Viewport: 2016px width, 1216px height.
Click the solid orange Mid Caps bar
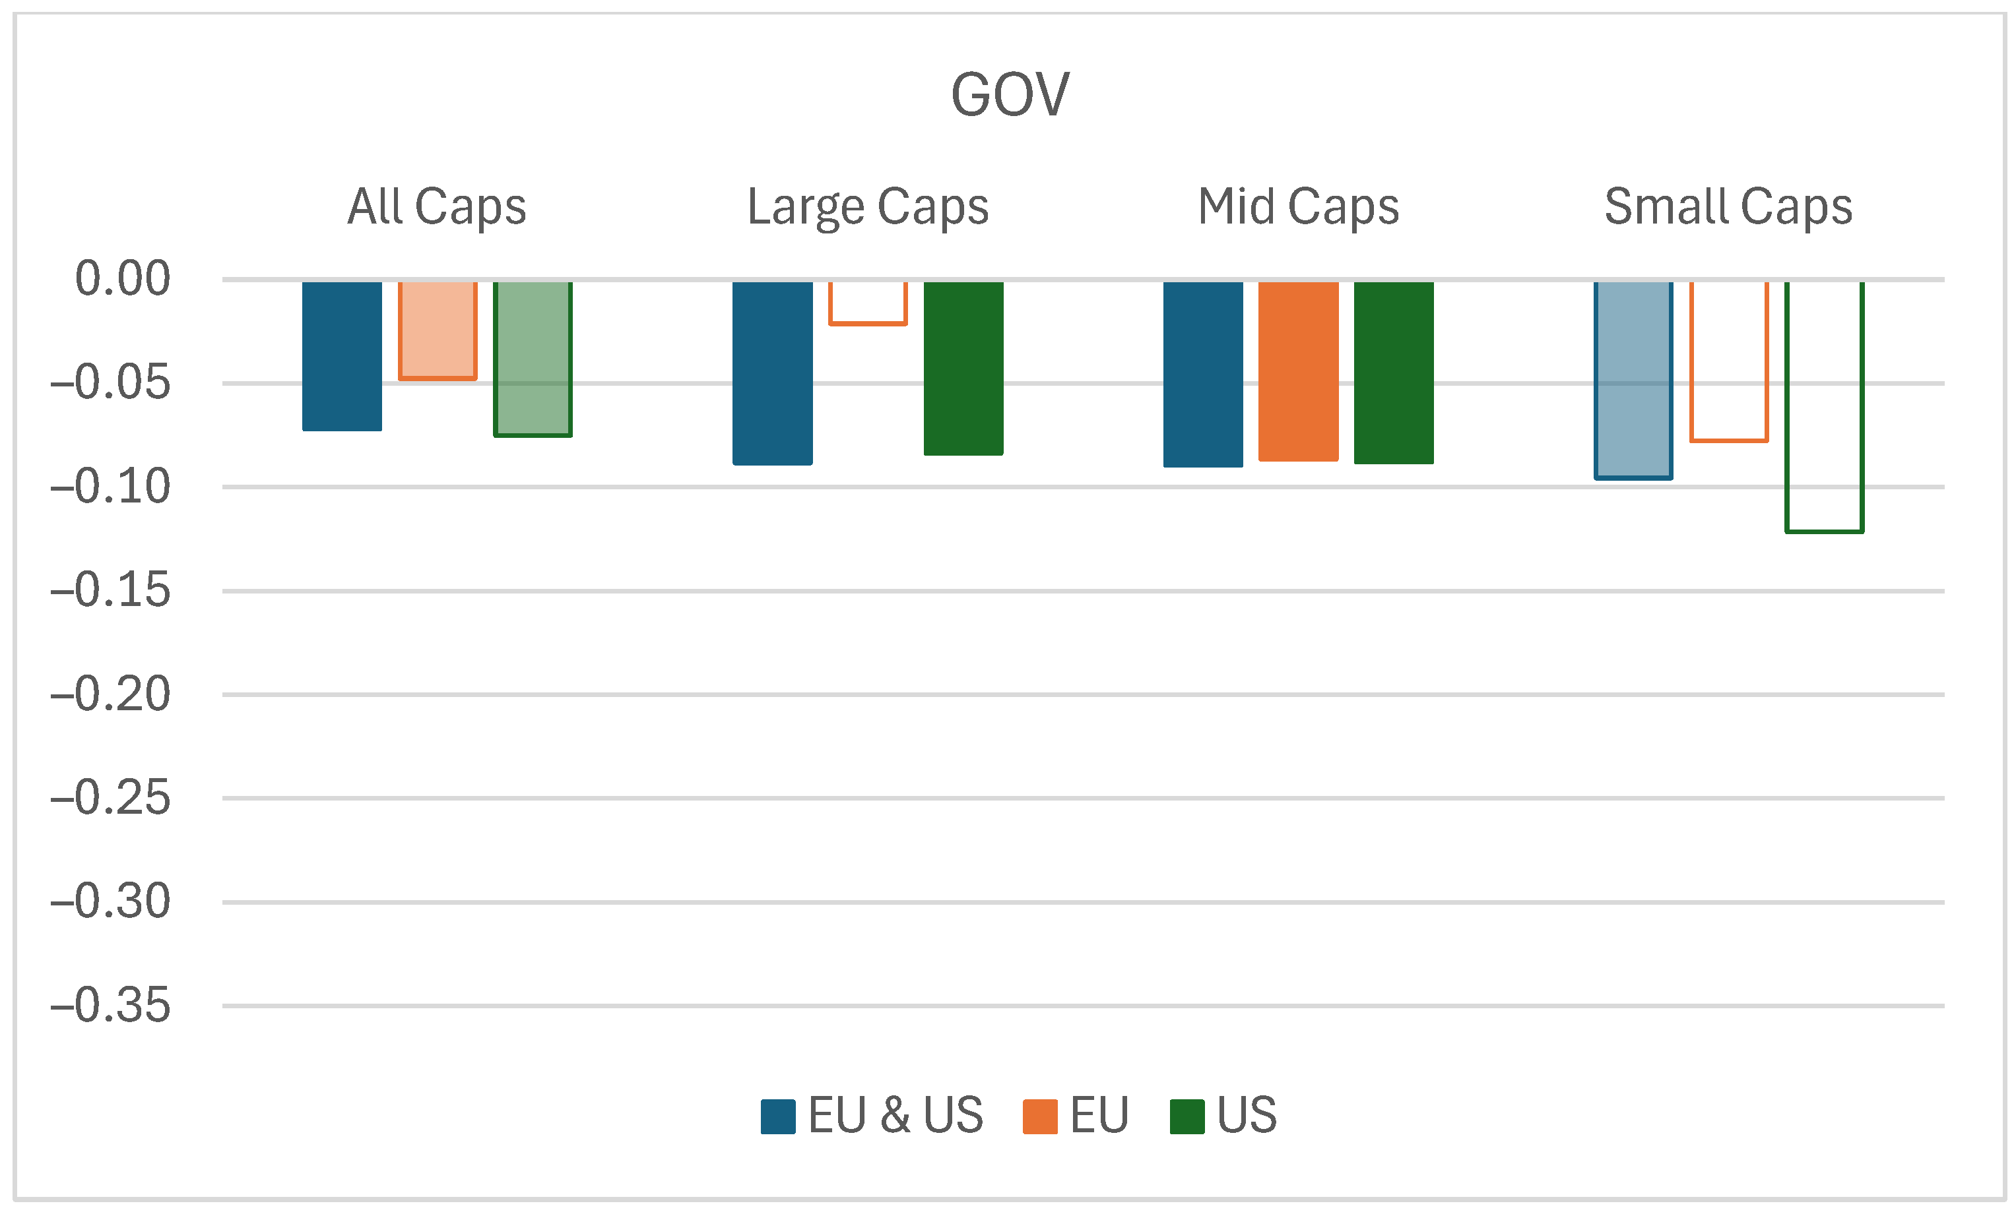tap(1299, 371)
